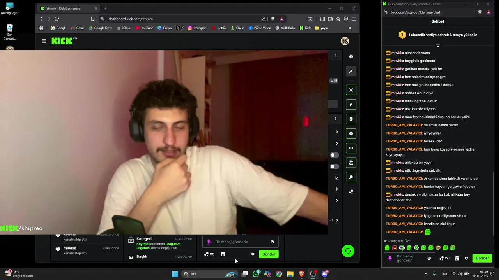
Task: Toggle the upper switch in dashboard panel
Action: pyautogui.click(x=334, y=155)
